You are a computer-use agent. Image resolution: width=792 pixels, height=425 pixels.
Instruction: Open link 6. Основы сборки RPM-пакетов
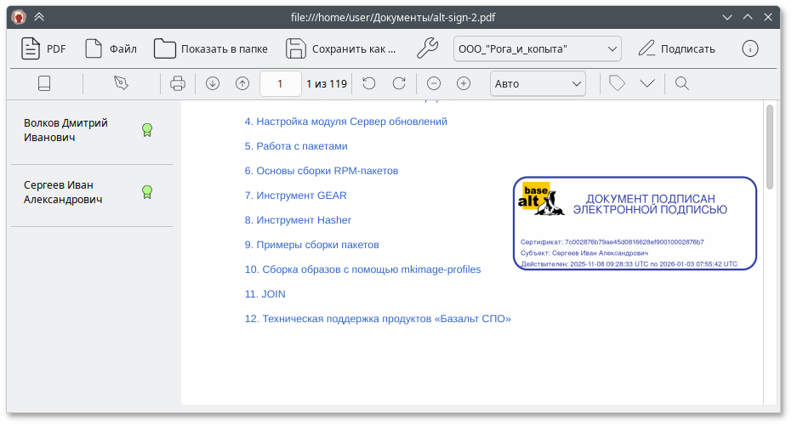tap(322, 171)
